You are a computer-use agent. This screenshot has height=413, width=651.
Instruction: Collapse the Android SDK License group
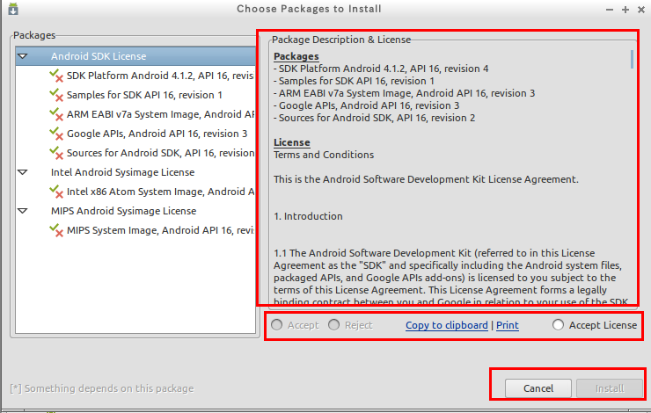(23, 56)
